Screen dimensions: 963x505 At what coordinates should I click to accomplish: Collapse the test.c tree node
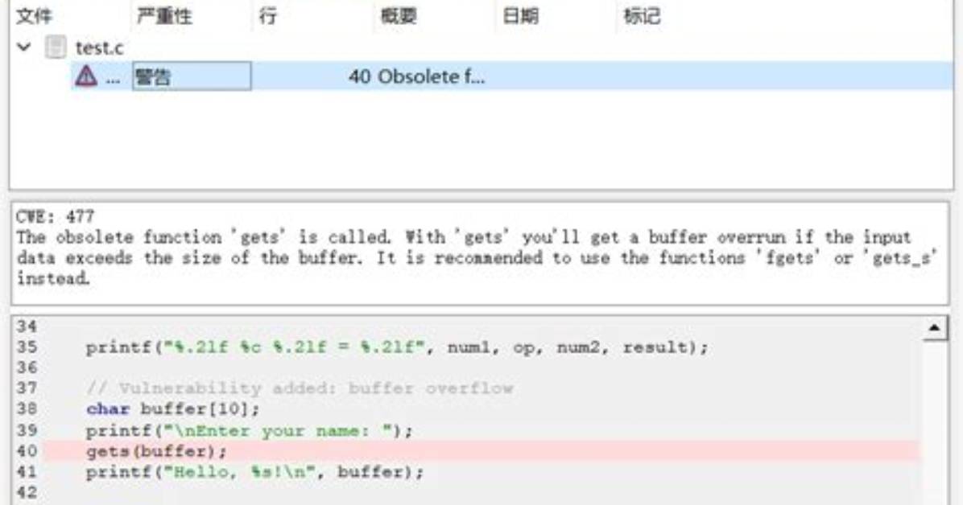point(24,47)
